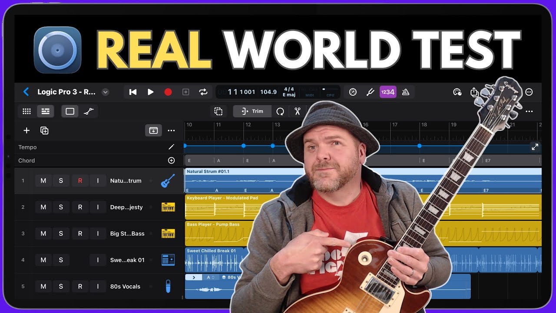The width and height of the screenshot is (556, 313).
Task: Hit the red Record button
Action: 168,92
